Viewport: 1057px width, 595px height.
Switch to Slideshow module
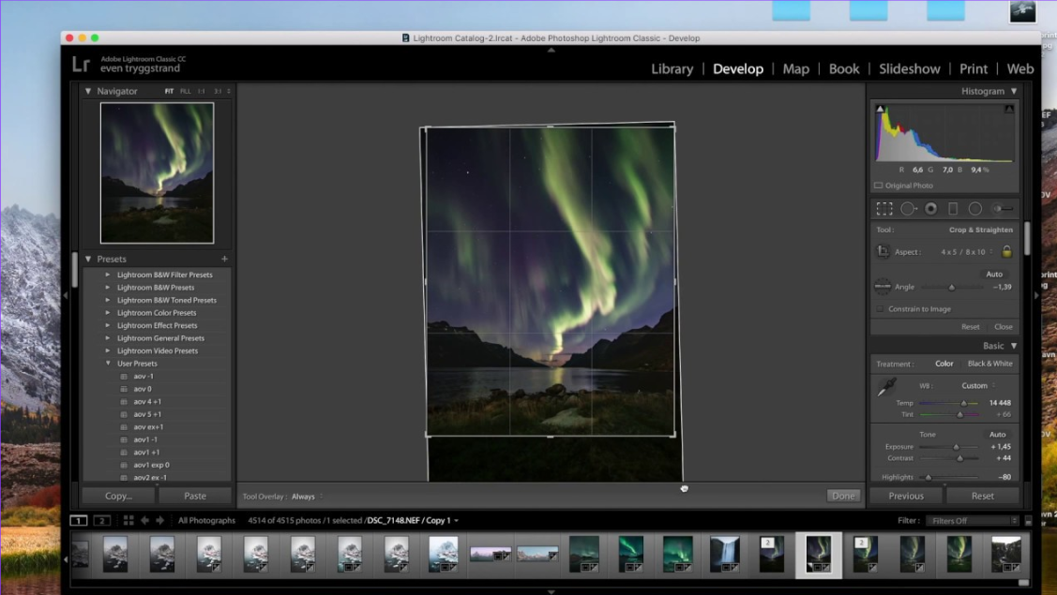point(910,68)
